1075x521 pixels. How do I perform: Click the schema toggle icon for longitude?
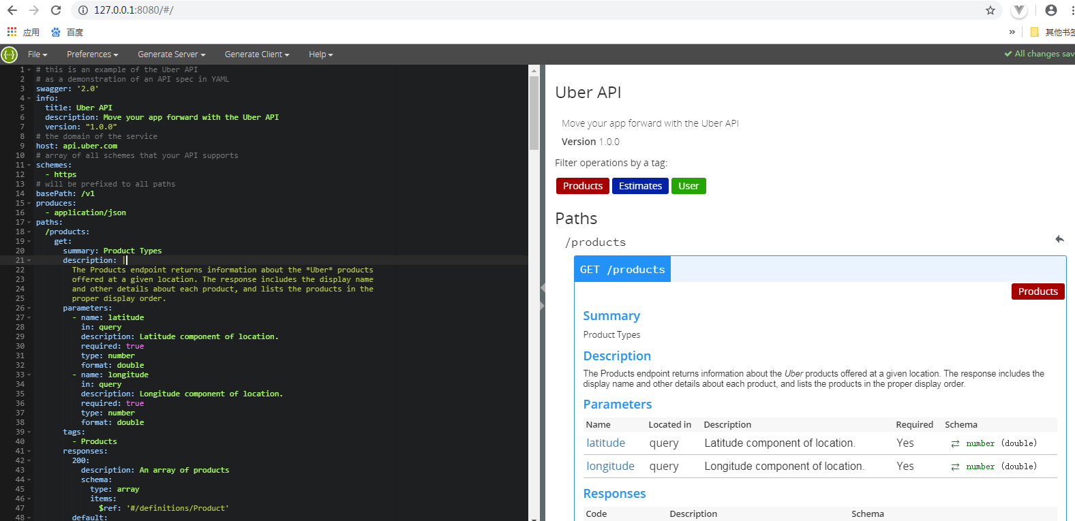click(955, 467)
